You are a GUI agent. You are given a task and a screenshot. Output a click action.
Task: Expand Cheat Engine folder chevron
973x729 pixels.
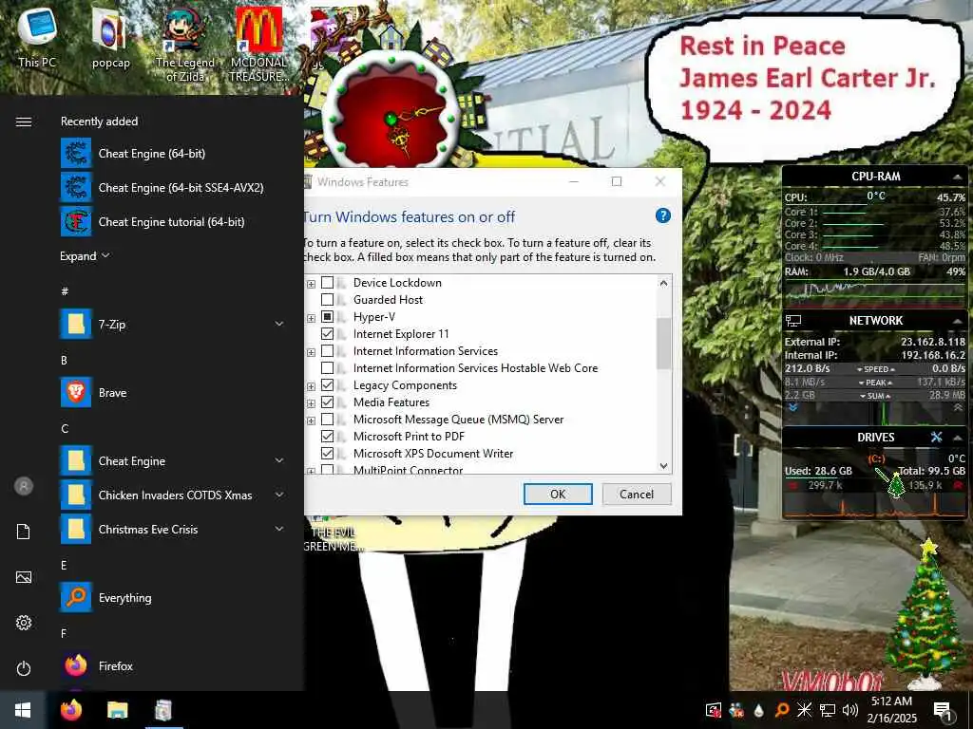[x=279, y=460]
